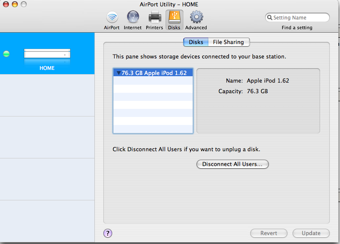This screenshot has width=340, height=244.
Task: Click the Find a setting label
Action: pyautogui.click(x=297, y=28)
